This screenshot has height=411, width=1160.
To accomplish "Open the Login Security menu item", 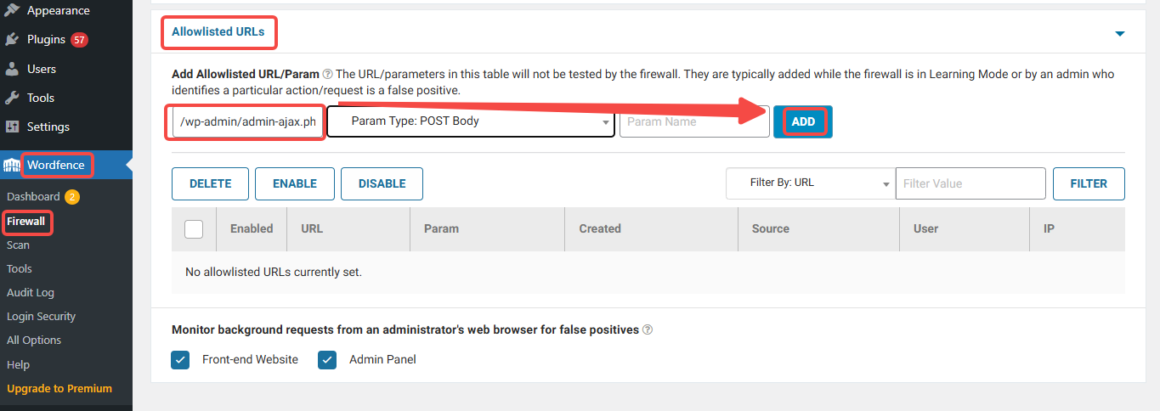I will tap(41, 317).
